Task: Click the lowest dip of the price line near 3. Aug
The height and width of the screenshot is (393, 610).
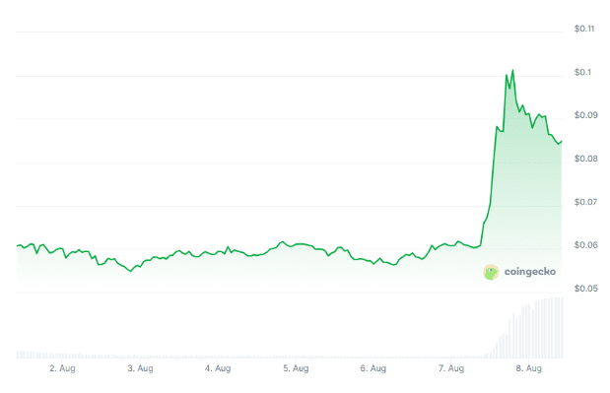Action: click(131, 271)
